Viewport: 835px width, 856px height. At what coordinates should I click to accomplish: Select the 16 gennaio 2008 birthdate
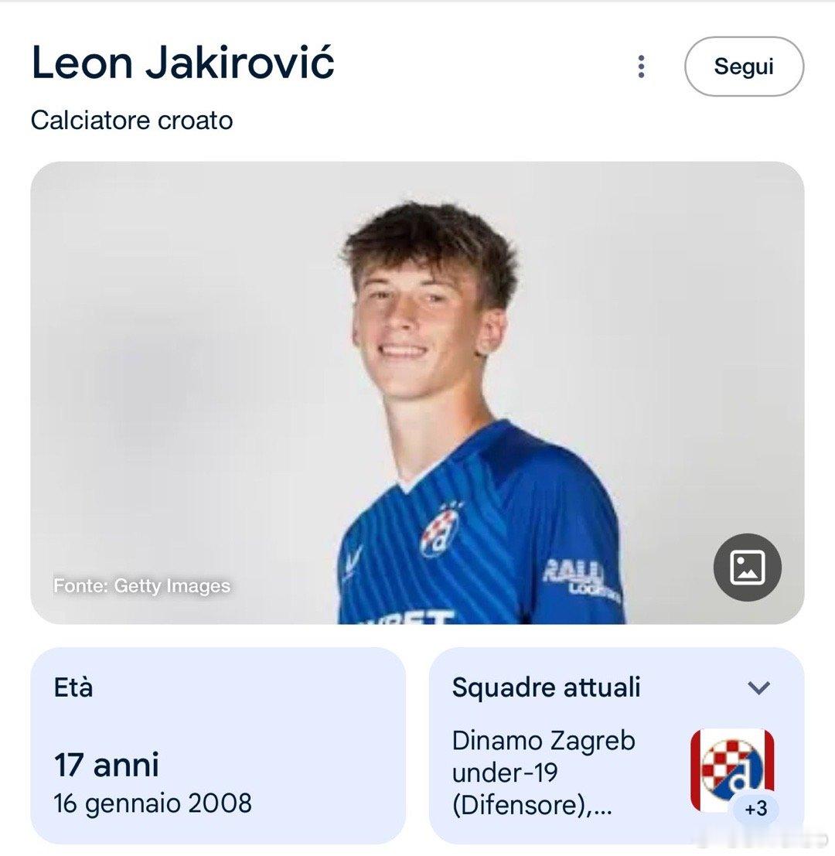coord(153,803)
